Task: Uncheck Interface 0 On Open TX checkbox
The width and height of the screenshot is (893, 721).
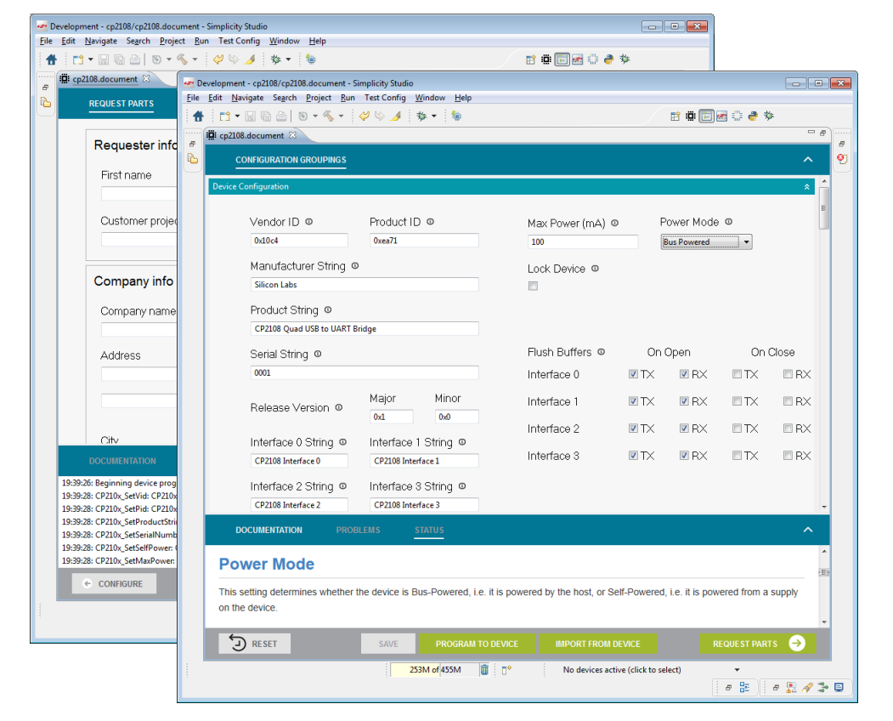Action: click(633, 375)
